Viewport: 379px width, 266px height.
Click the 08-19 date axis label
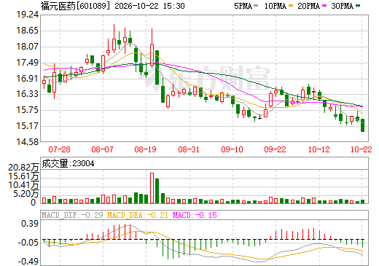146,149
